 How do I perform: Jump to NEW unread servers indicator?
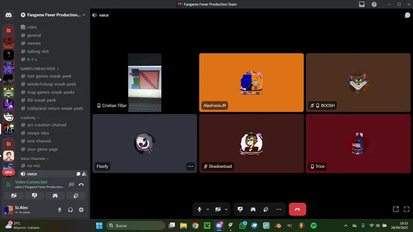[x=8, y=172]
